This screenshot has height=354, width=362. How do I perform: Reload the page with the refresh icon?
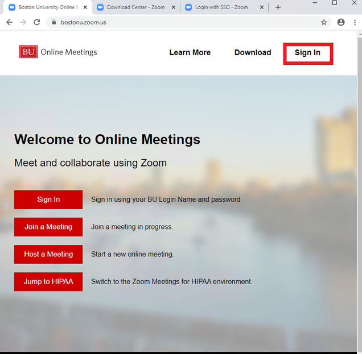tap(37, 22)
